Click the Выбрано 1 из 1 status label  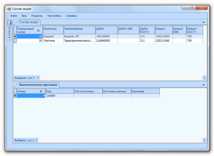[x=24, y=140]
